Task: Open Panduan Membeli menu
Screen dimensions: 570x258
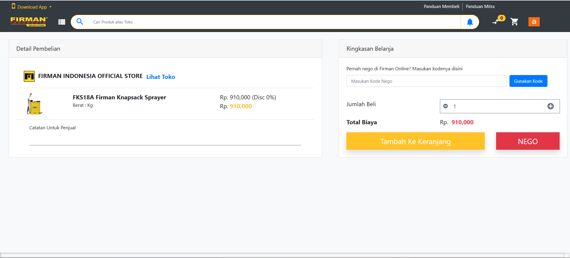Action: tap(441, 7)
